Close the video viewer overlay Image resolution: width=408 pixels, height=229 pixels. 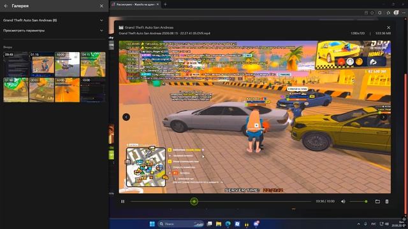point(388,27)
